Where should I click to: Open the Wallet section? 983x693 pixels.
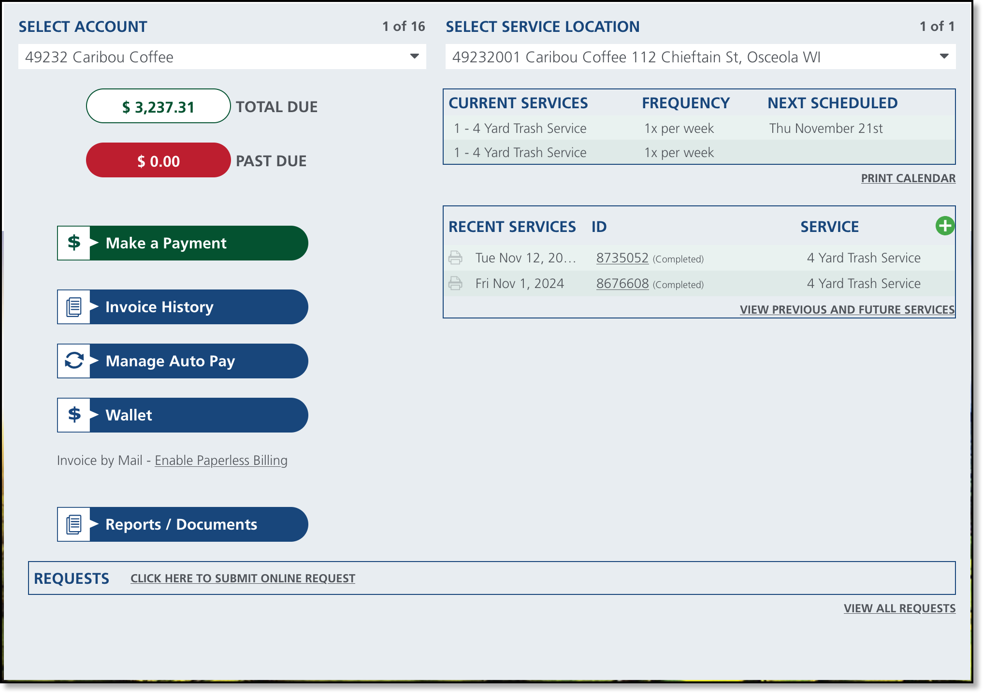tap(198, 415)
